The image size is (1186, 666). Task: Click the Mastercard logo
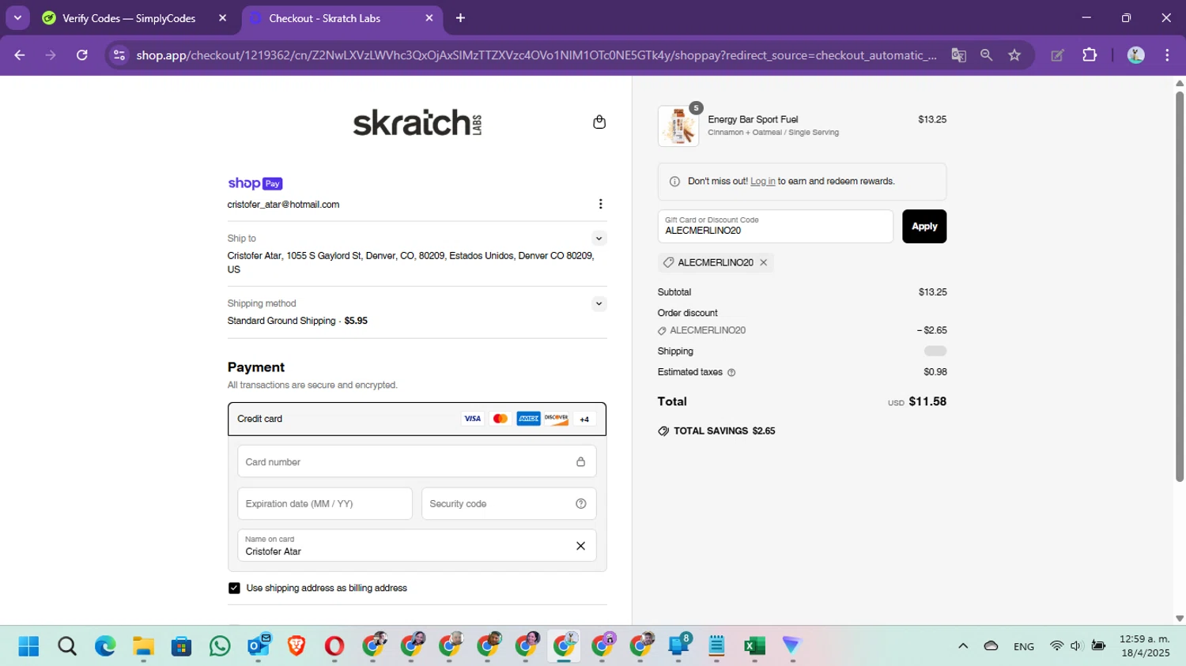[x=500, y=419]
